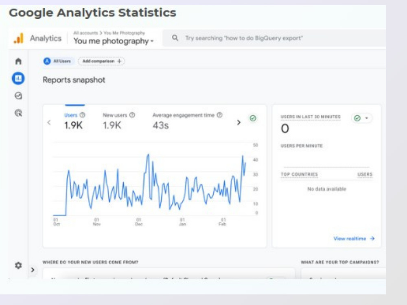Open the You me photography property dropdown
Viewport: 407px width, 305px height.
(x=114, y=41)
